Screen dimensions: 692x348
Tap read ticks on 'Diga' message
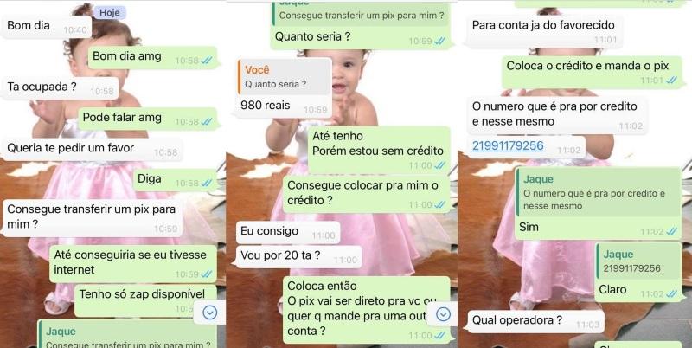pyautogui.click(x=207, y=183)
